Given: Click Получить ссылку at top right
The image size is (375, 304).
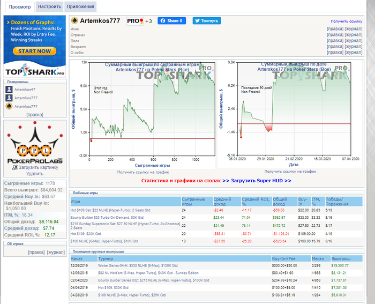Looking at the screenshot, I should pyautogui.click(x=346, y=21).
